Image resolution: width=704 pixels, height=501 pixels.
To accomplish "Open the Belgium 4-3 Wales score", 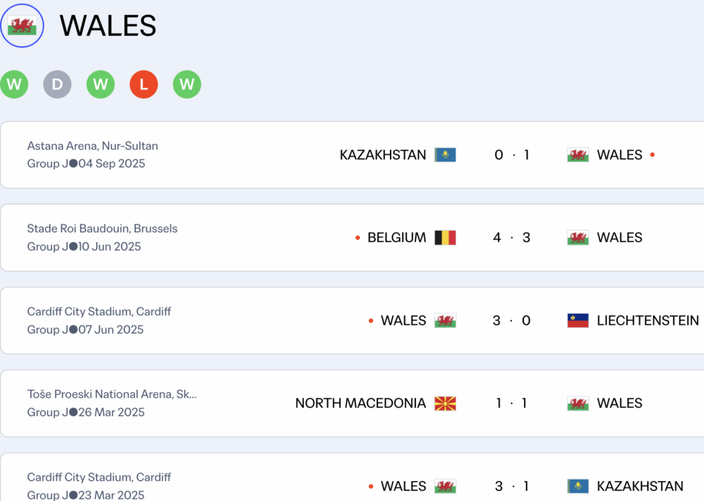I will tap(511, 237).
